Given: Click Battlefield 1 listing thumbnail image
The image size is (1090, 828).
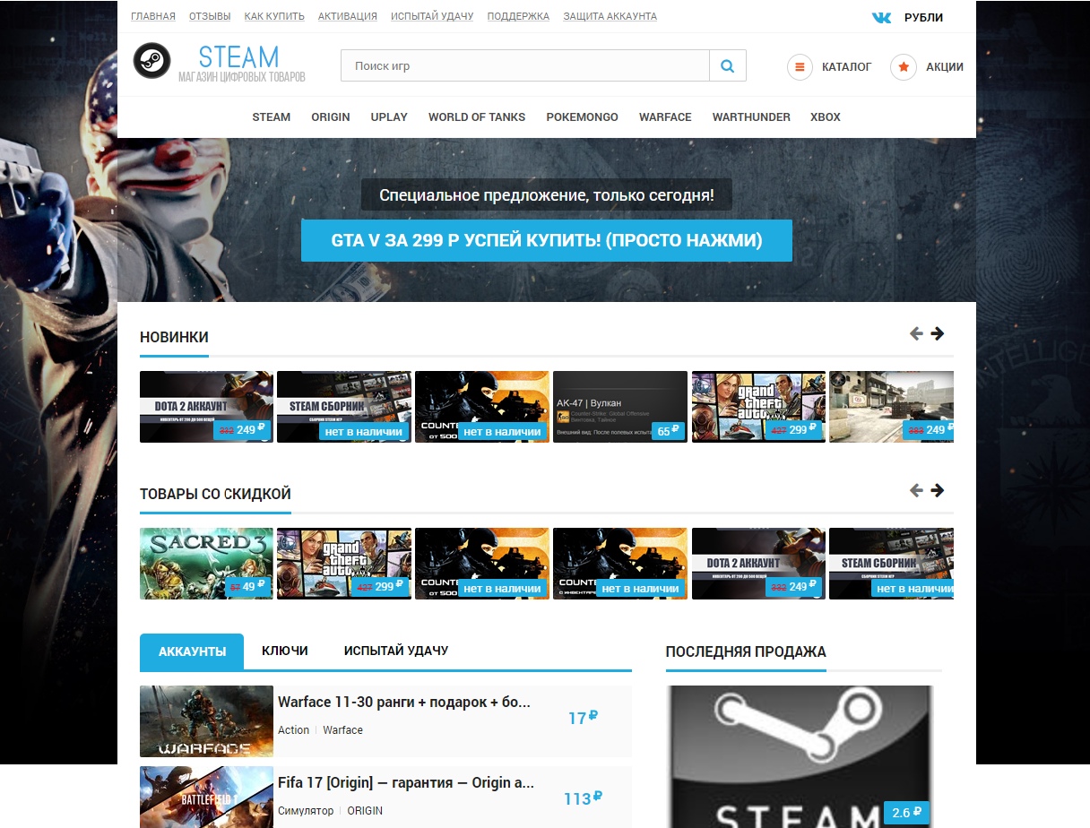Looking at the screenshot, I should (206, 798).
